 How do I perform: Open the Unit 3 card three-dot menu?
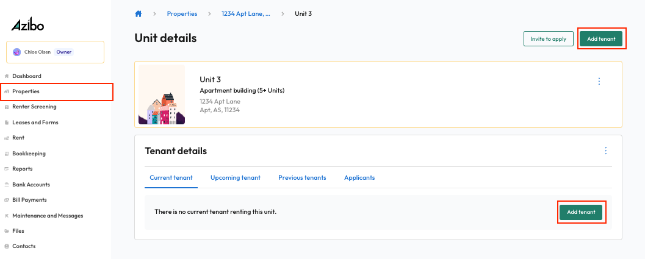(599, 82)
